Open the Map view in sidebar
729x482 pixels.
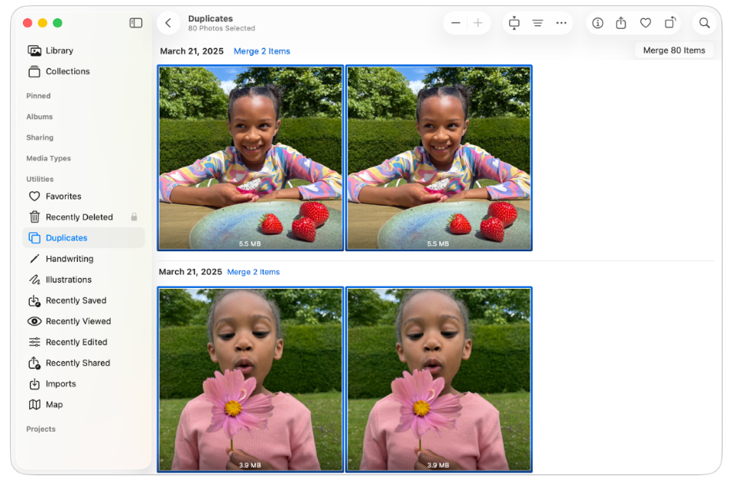point(53,405)
